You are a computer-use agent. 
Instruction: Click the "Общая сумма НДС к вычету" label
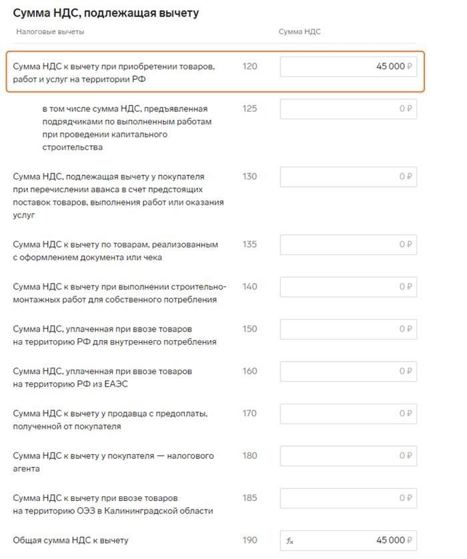click(71, 540)
